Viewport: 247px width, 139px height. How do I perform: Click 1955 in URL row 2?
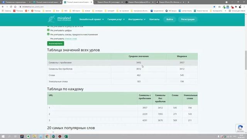(x=160, y=114)
